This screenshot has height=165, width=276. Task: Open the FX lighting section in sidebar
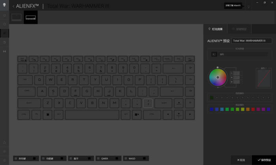click(x=4, y=33)
